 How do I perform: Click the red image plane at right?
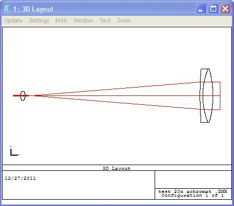pos(220,96)
